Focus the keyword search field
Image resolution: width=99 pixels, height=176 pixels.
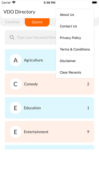pos(30,37)
